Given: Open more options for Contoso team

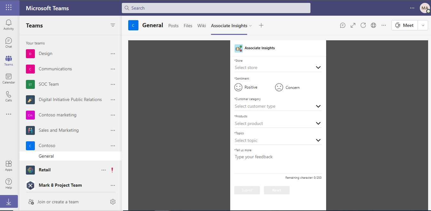Looking at the screenshot, I should pos(113,146).
